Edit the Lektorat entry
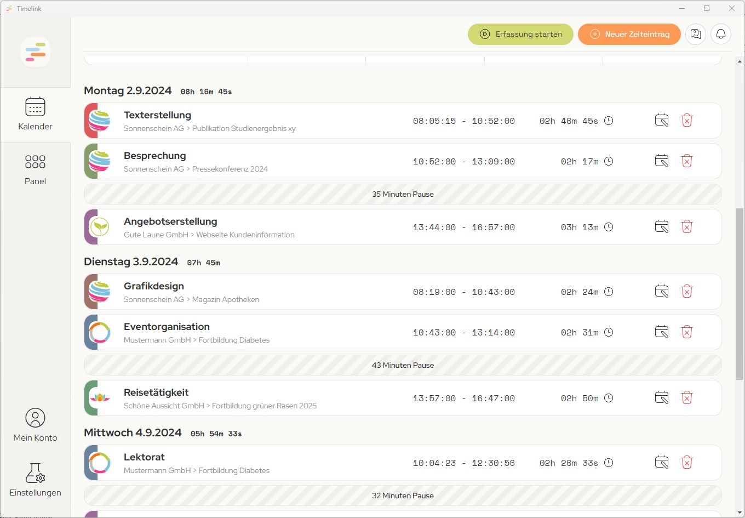This screenshot has width=745, height=518. tap(662, 463)
